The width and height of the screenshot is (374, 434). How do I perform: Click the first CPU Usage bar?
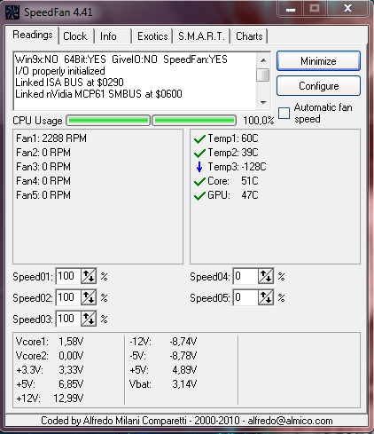pos(108,120)
